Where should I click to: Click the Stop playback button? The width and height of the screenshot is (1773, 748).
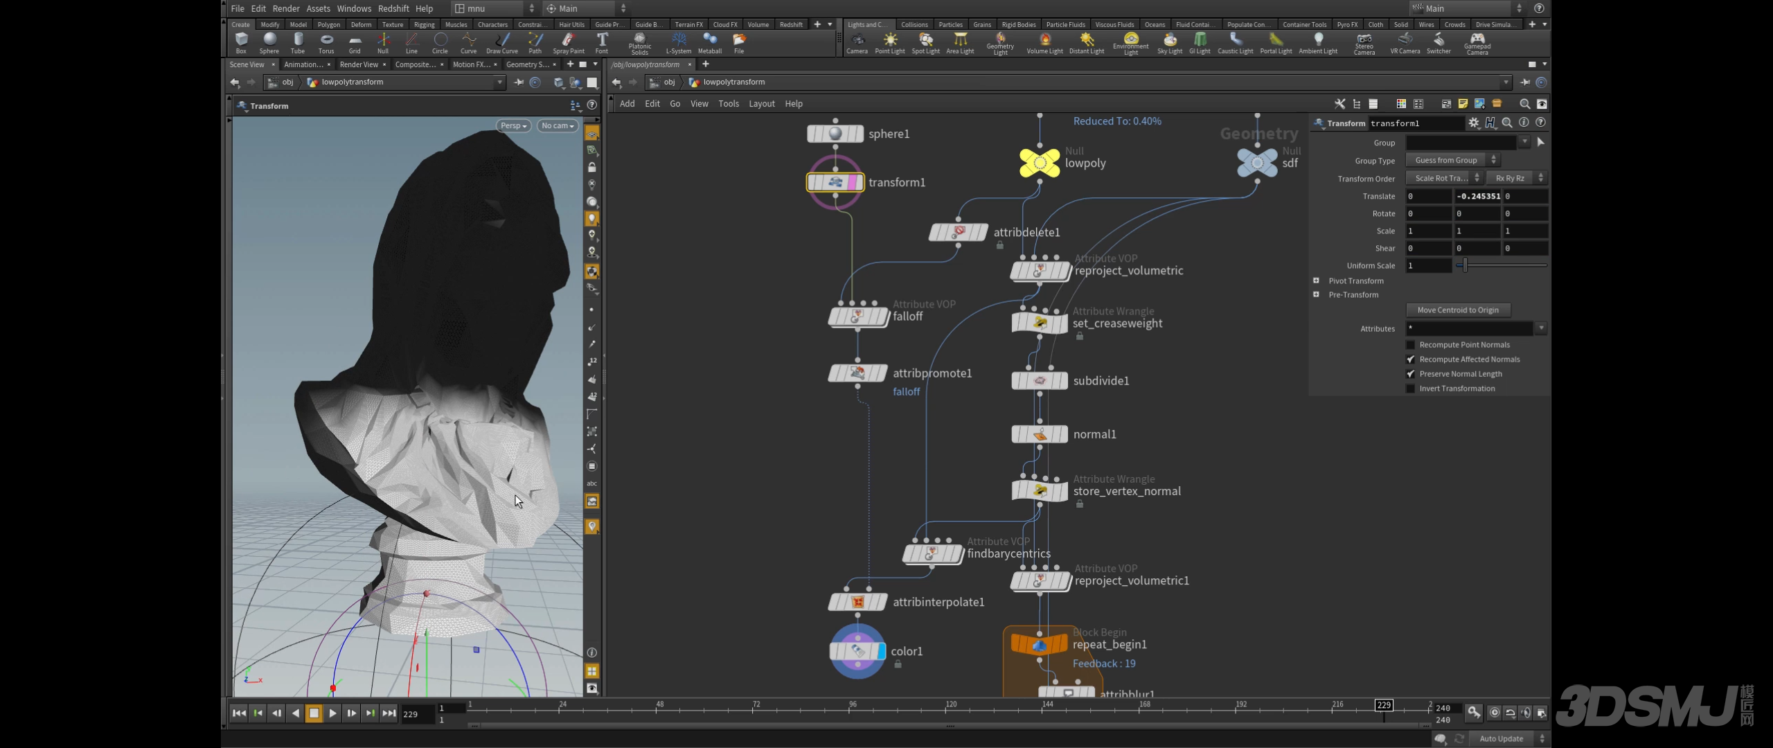coord(314,713)
